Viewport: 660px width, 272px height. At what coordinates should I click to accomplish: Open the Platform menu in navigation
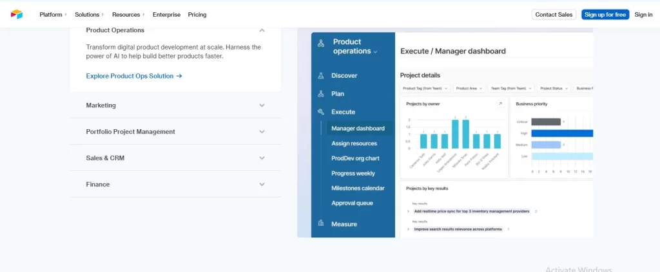point(53,14)
